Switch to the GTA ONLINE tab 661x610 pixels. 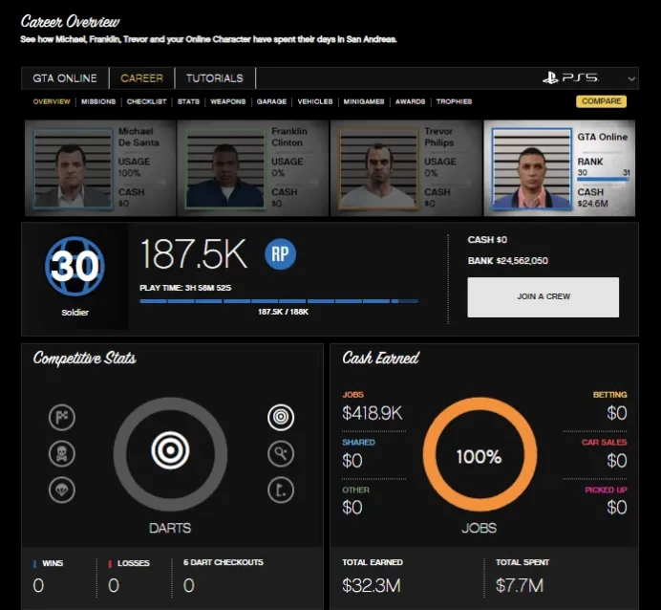(x=65, y=78)
